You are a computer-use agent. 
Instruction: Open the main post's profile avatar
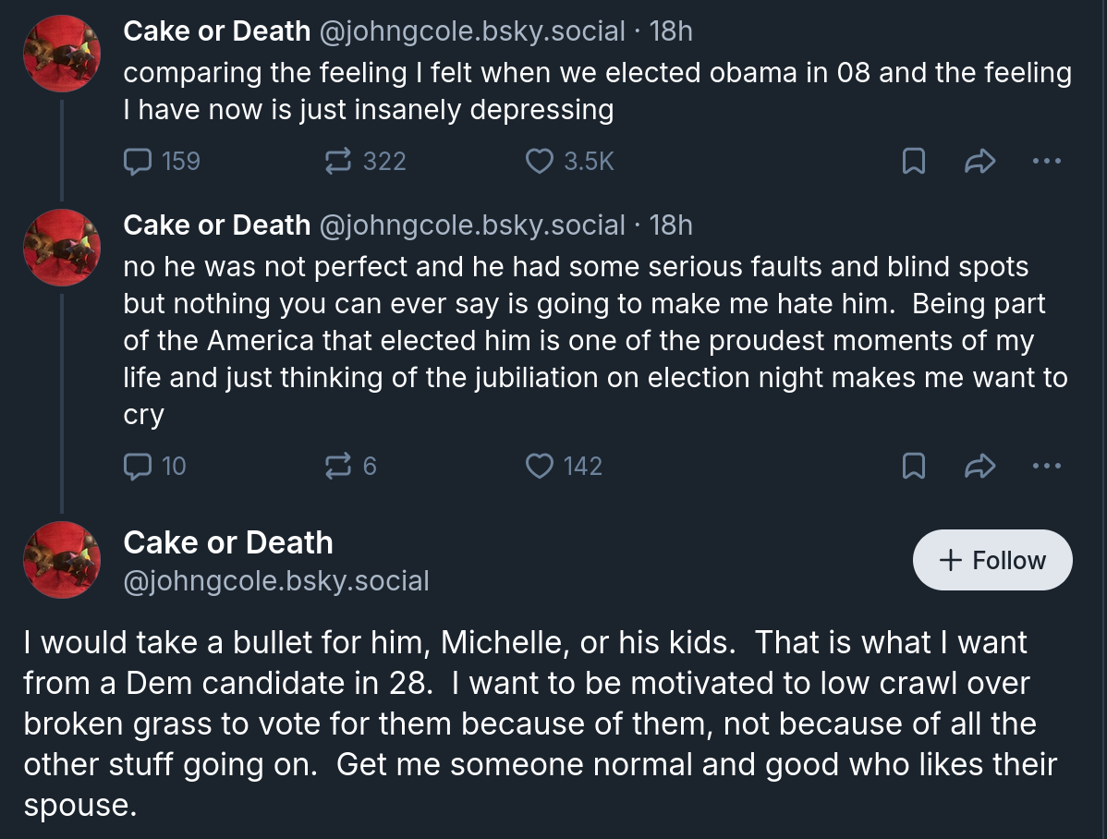(62, 560)
